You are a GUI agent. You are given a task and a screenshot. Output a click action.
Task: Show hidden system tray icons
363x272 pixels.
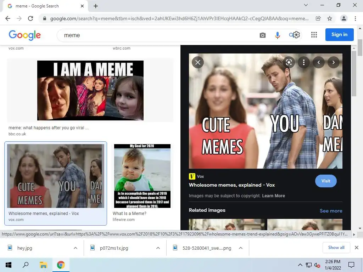[300, 265]
